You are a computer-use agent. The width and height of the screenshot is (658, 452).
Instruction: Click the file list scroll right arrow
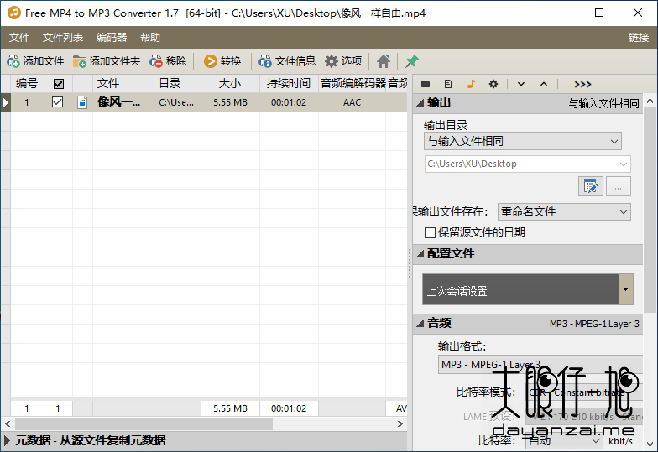399,424
